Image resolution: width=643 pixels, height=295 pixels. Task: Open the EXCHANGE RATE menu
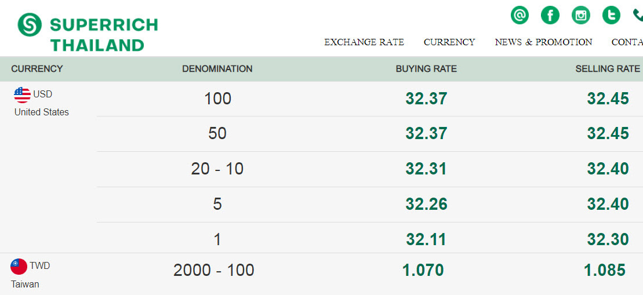364,42
